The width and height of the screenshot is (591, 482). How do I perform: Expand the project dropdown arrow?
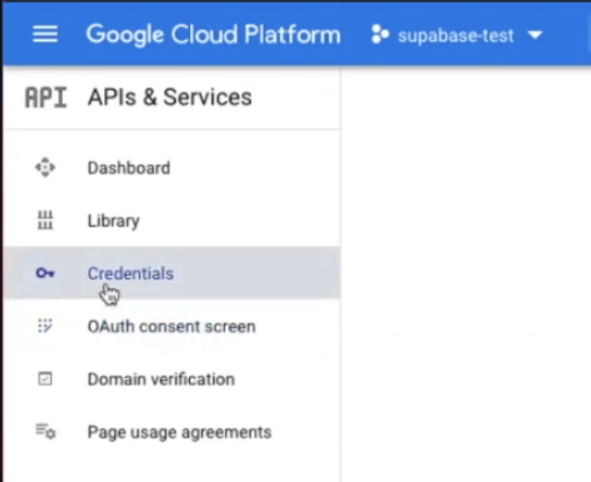pyautogui.click(x=535, y=36)
